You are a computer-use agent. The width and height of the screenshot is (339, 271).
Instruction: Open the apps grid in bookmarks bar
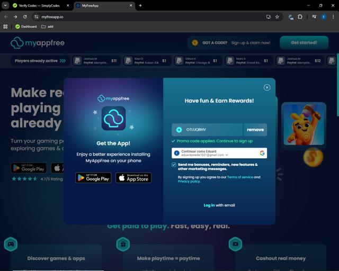[x=5, y=26]
